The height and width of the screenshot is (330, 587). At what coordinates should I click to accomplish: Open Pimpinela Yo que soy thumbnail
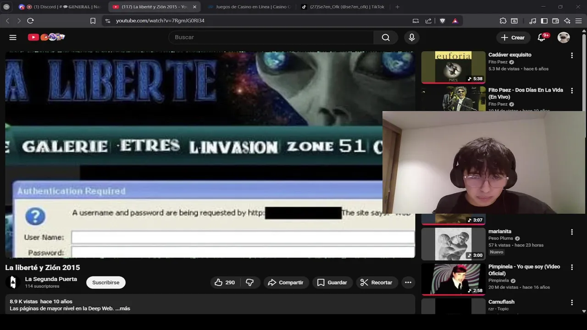pos(453,279)
